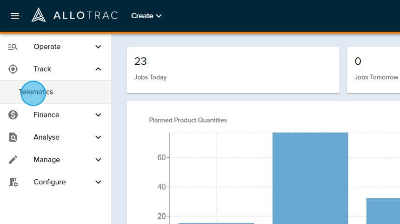
Task: Open the Finance menu item
Action: pyautogui.click(x=47, y=115)
